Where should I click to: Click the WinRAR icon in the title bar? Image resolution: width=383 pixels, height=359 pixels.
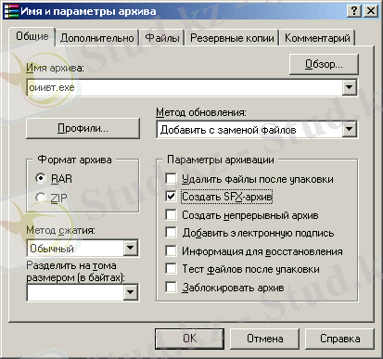point(10,11)
